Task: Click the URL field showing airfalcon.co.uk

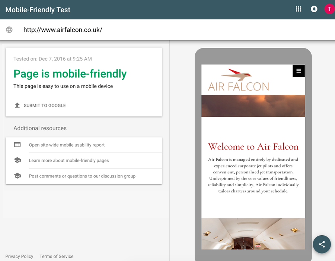Action: tap(63, 30)
